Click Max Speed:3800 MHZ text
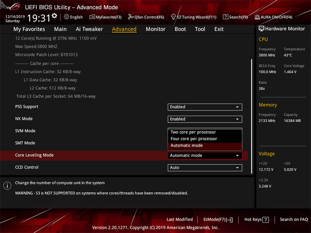Image resolution: width=311 pixels, height=233 pixels. (x=36, y=47)
